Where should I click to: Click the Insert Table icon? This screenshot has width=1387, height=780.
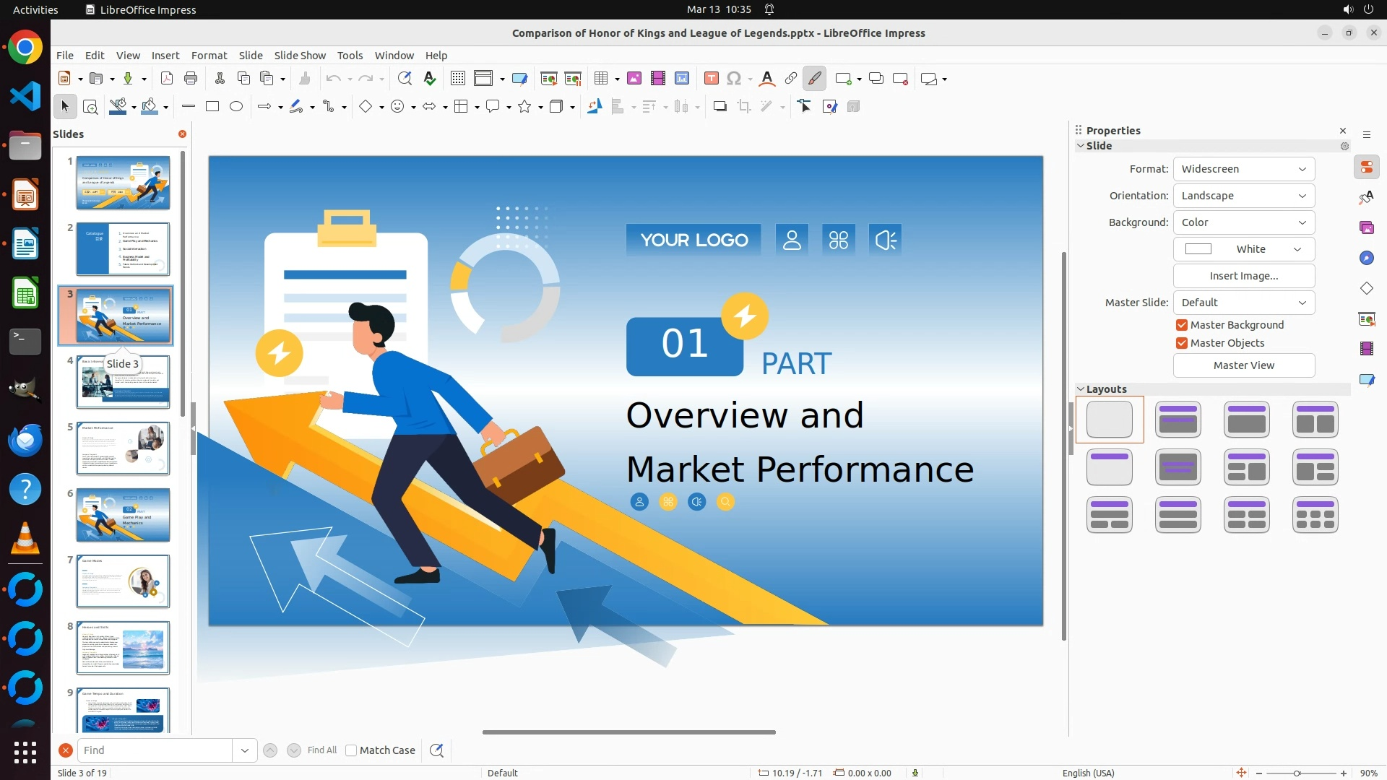click(x=601, y=79)
